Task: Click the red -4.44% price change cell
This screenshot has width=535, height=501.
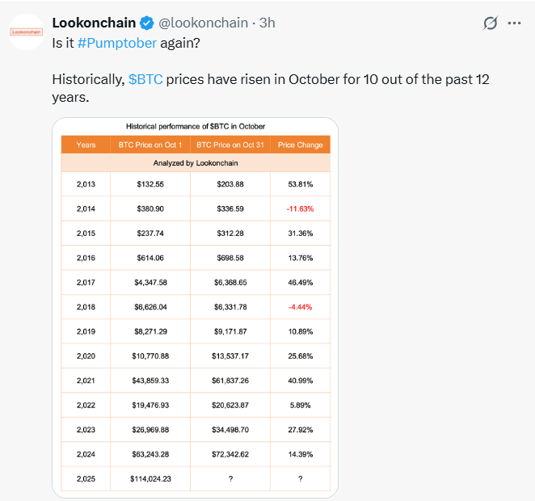Action: click(x=300, y=307)
